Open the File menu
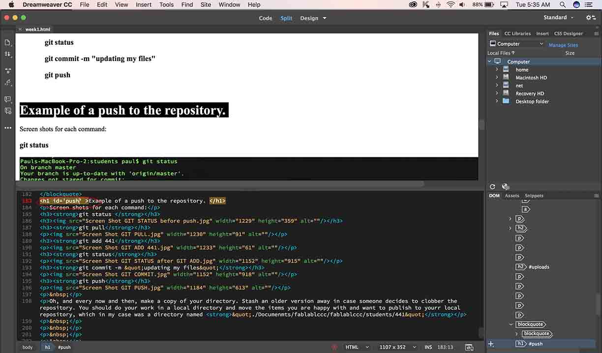The height and width of the screenshot is (353, 602). tap(85, 4)
